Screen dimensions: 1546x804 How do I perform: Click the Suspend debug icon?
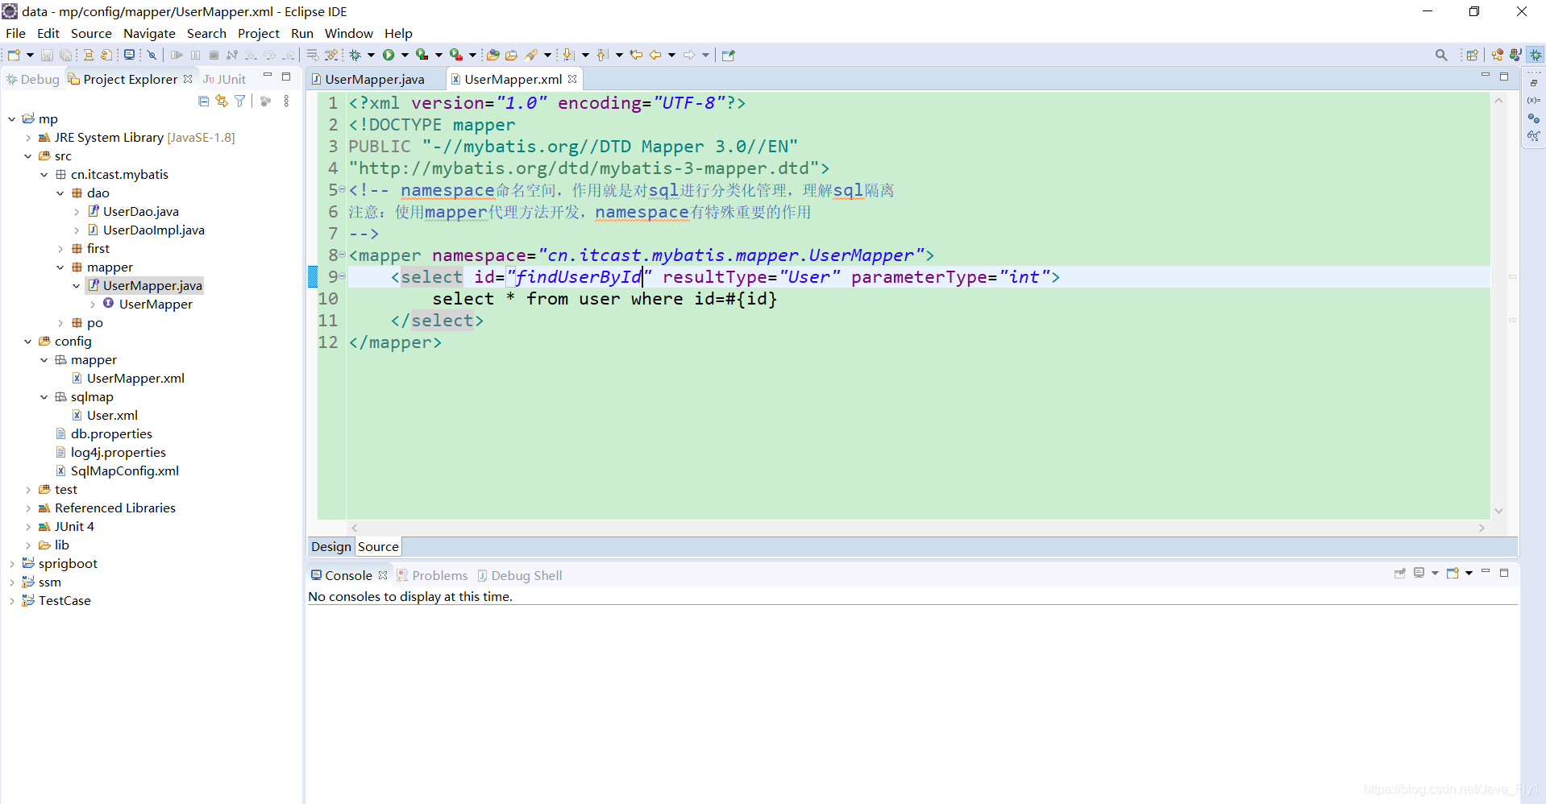pos(195,55)
